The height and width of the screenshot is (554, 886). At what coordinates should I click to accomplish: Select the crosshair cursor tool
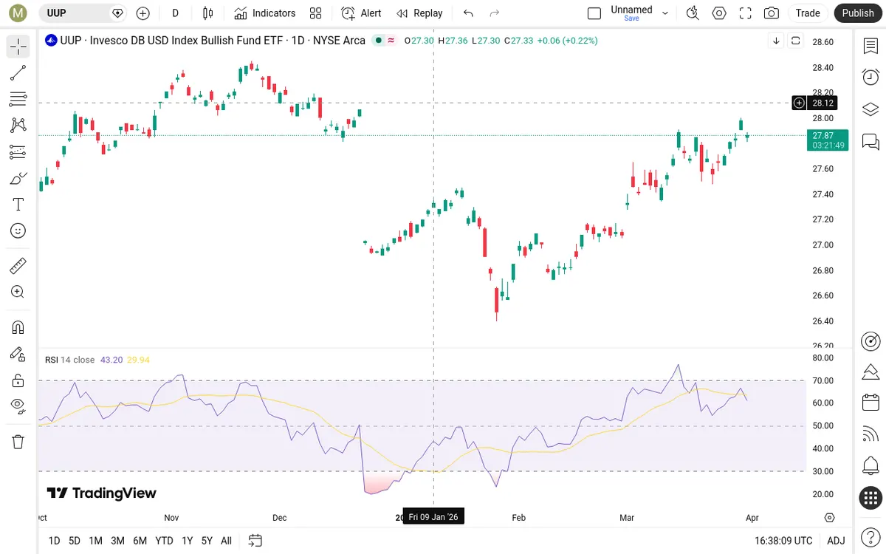coord(18,47)
